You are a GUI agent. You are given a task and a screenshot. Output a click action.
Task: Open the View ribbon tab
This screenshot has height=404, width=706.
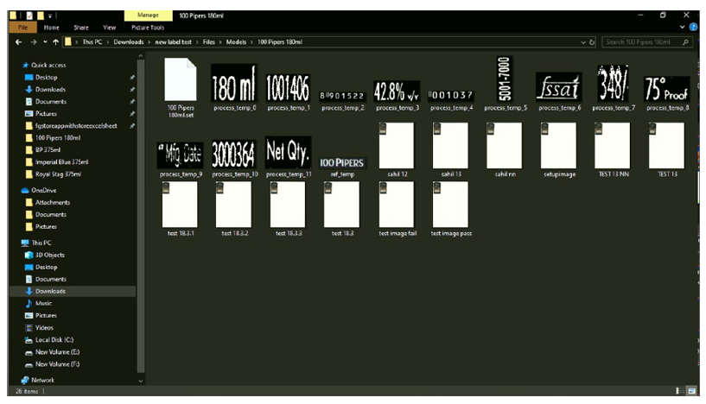(x=108, y=28)
